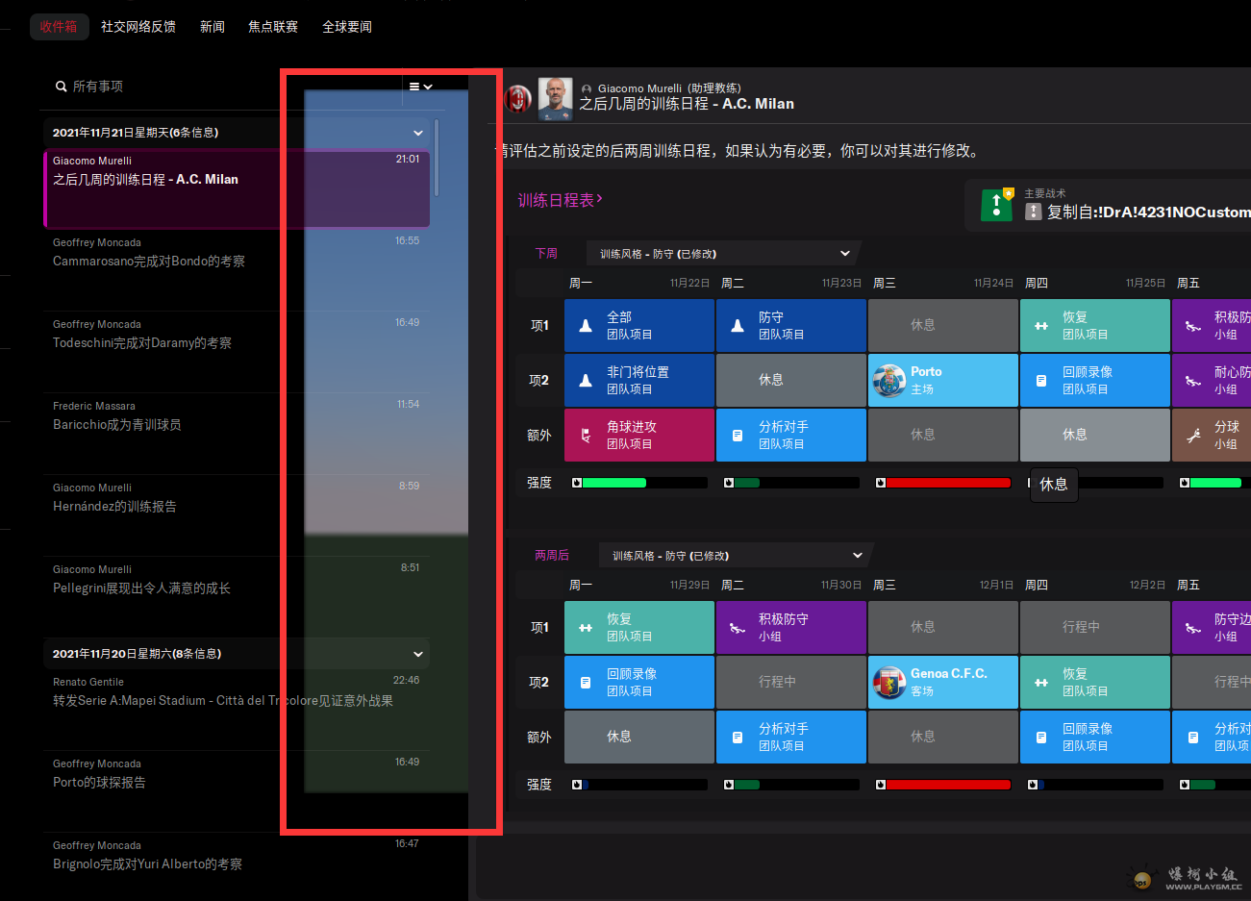The image size is (1251, 901).
Task: Open the Renato Gentile Serie A message
Action: click(237, 710)
